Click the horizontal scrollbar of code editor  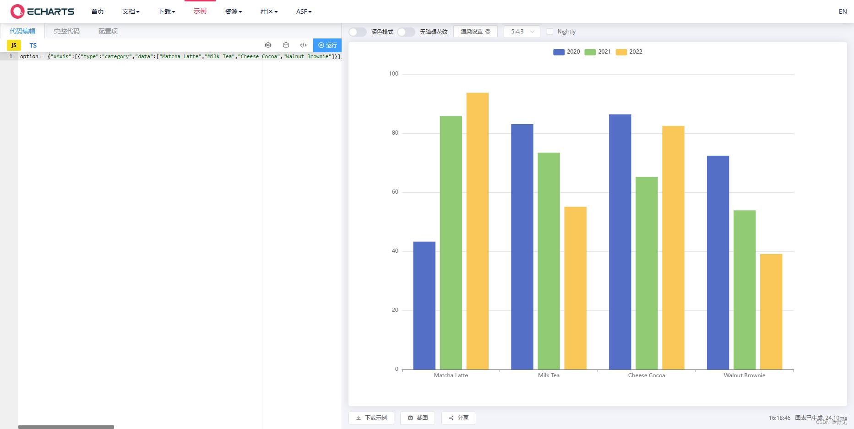[66, 427]
